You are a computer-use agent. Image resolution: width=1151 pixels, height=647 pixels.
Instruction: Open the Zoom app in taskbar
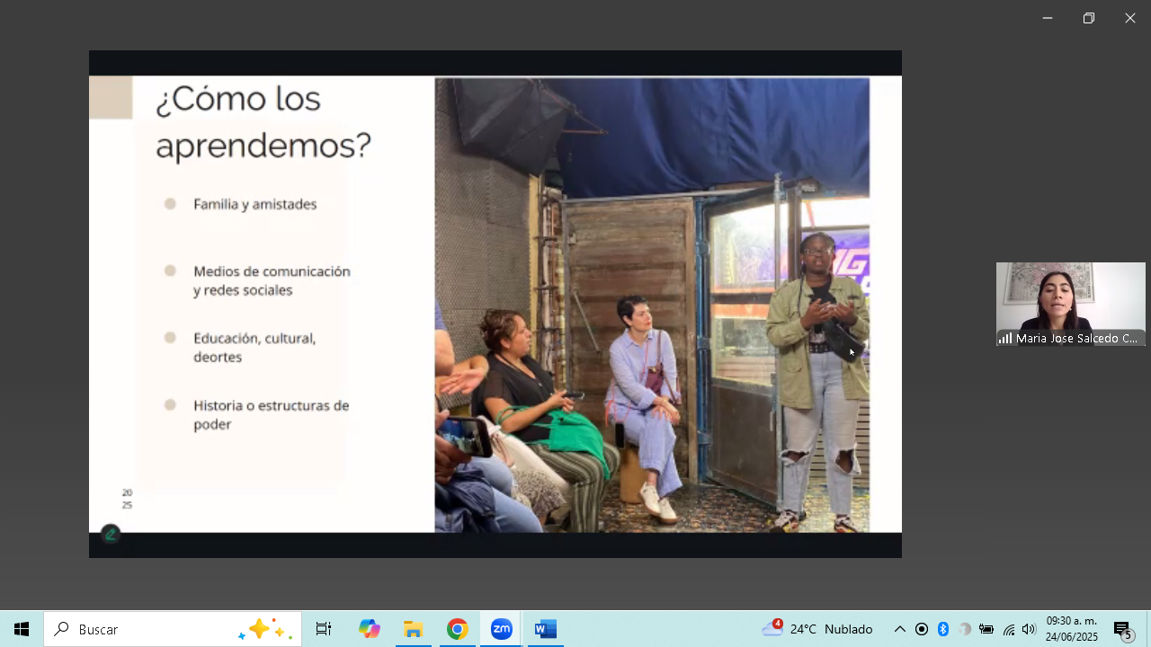click(x=501, y=629)
